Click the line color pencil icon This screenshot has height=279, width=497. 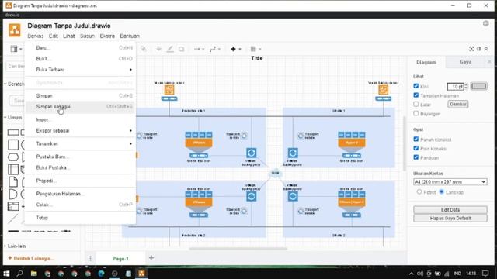click(x=170, y=49)
